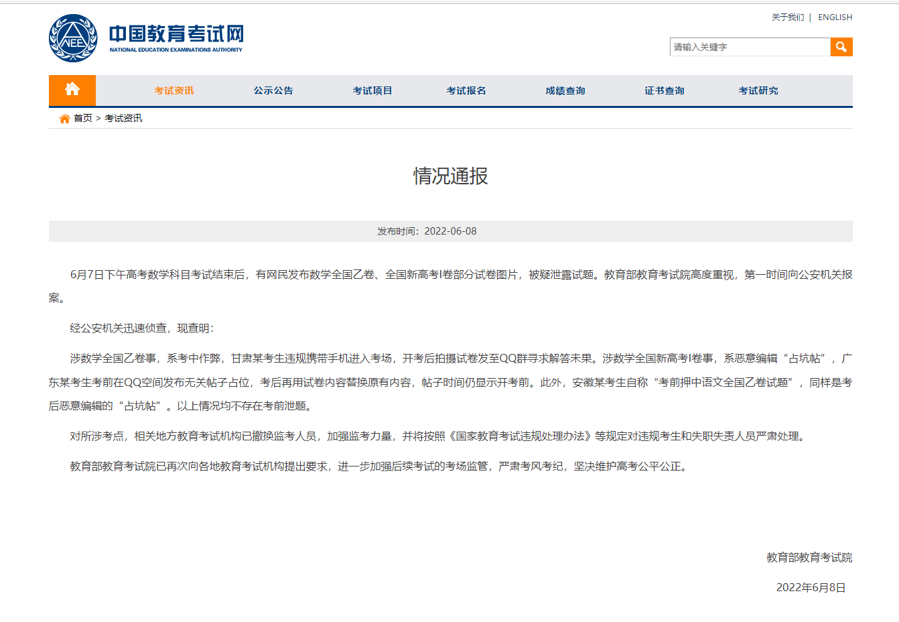Click the 2022年6月8日 closing date

pyautogui.click(x=811, y=588)
